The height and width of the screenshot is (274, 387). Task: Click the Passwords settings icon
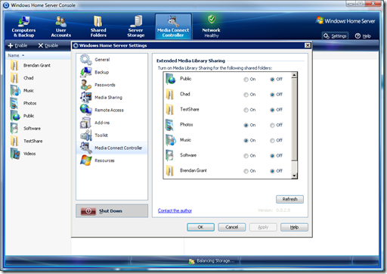coord(86,85)
